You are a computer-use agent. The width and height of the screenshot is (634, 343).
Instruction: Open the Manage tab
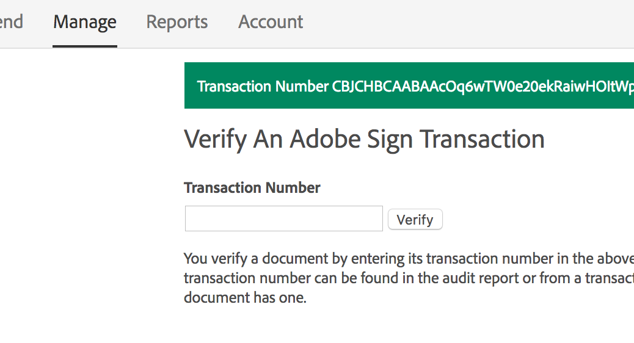[x=85, y=23]
